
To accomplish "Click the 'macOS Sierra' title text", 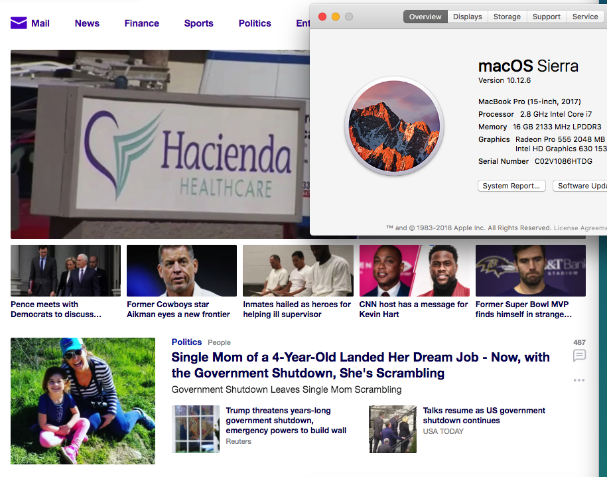I will click(x=528, y=66).
